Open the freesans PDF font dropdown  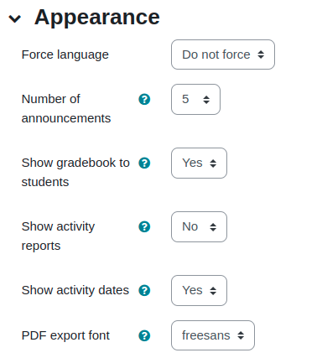[213, 335]
